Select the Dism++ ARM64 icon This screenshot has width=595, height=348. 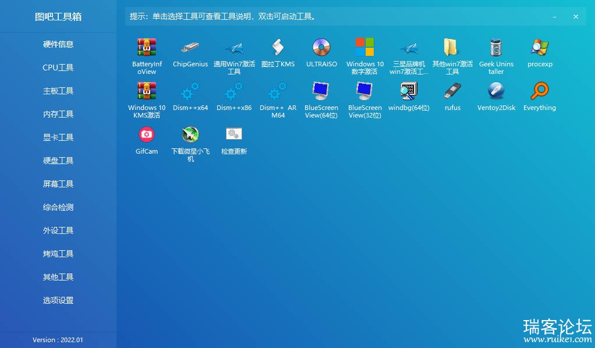tap(278, 91)
